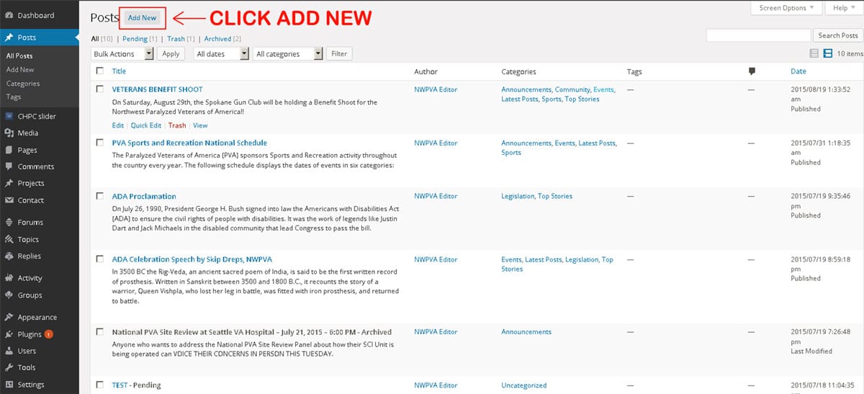Open the All categories dropdown
The image size is (864, 394).
point(287,54)
